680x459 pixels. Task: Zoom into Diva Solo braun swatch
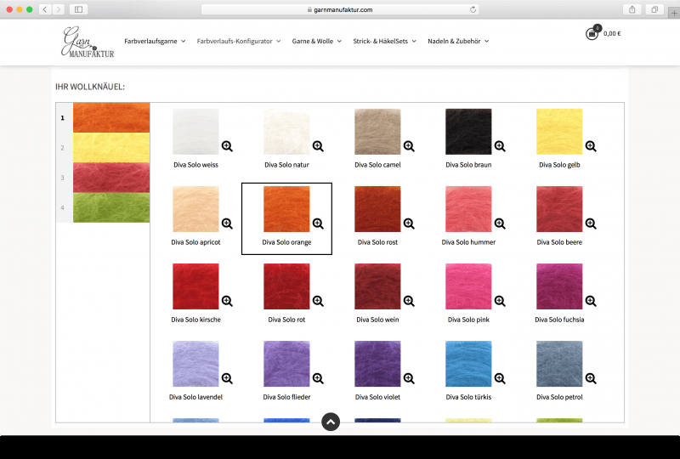[500, 146]
